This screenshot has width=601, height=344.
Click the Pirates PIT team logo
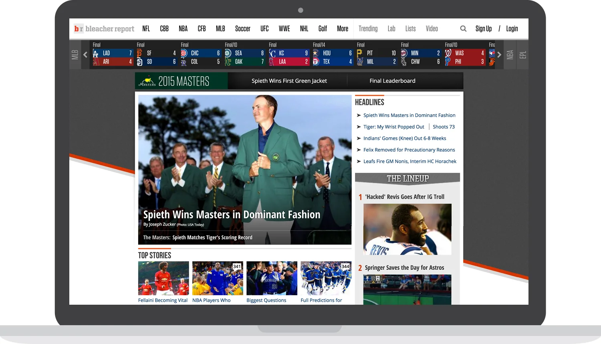click(x=359, y=53)
